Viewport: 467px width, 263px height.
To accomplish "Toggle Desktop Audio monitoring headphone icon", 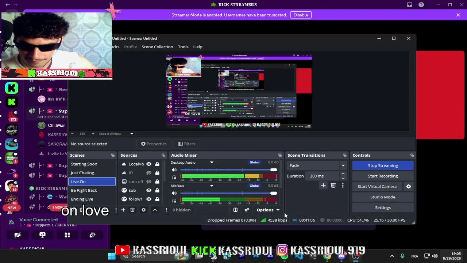I will pyautogui.click(x=174, y=178).
